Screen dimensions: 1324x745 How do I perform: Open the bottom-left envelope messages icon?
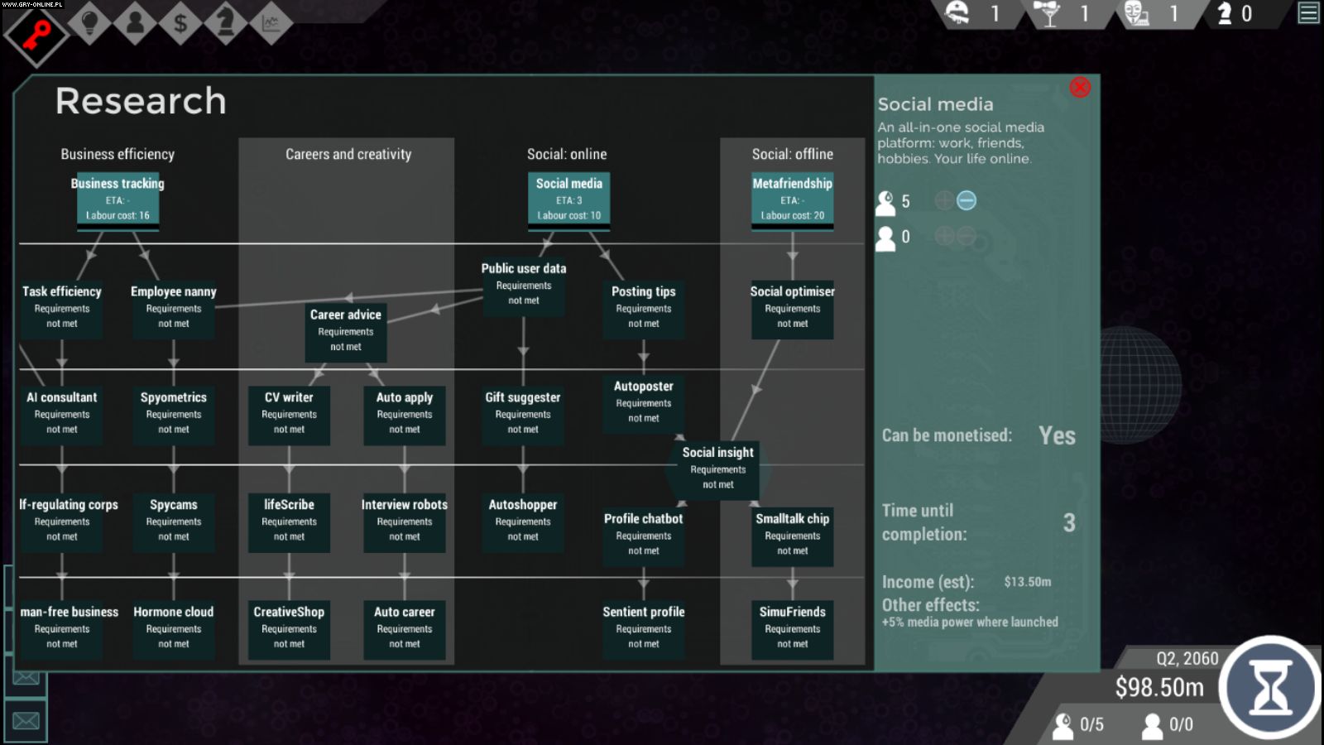[26, 721]
